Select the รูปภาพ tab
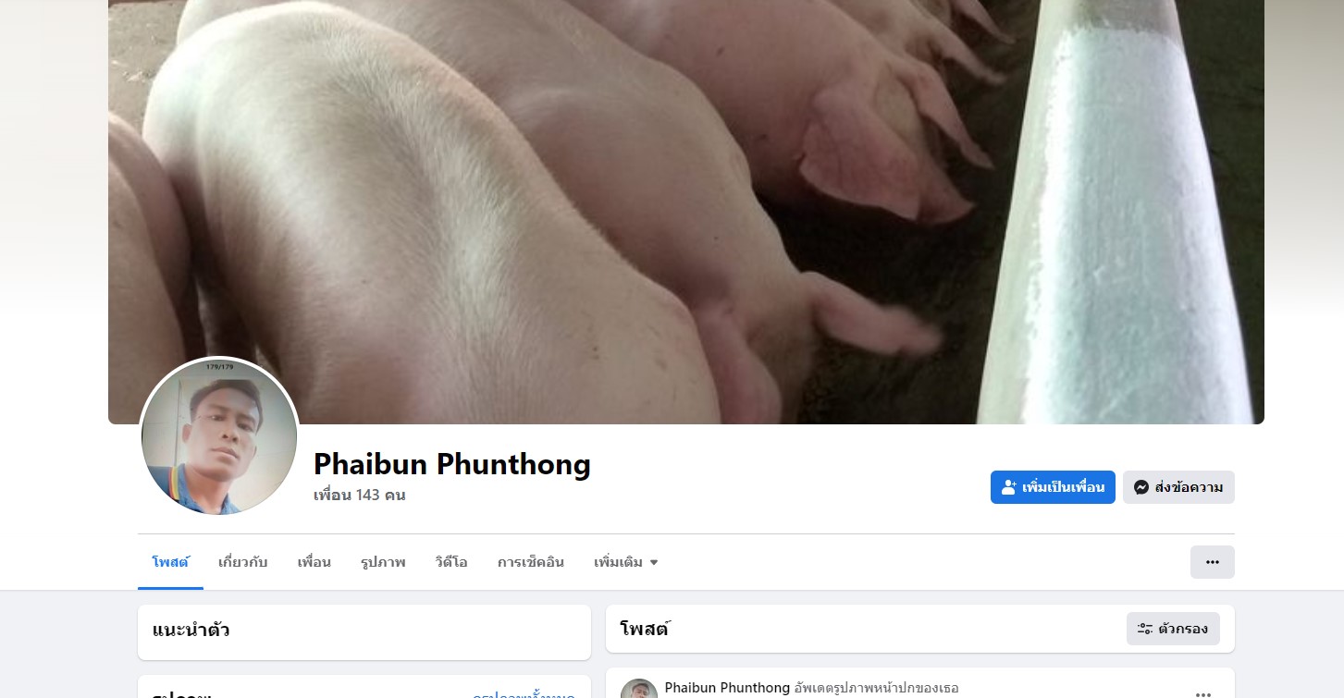This screenshot has height=698, width=1344. coord(383,562)
